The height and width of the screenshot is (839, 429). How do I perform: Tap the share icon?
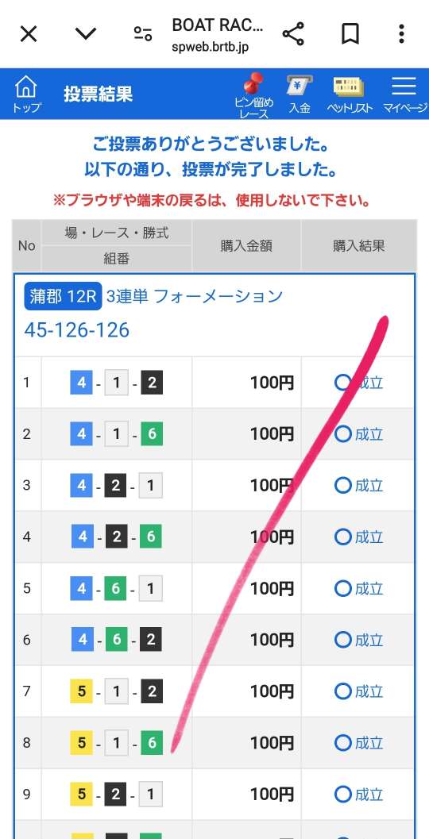[x=293, y=34]
